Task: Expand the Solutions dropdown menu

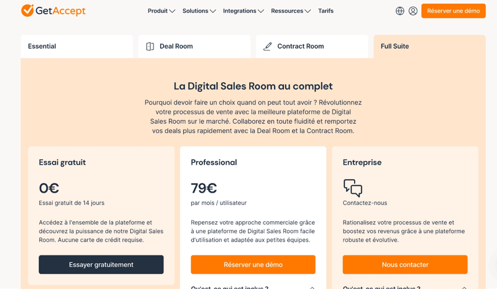Action: tap(199, 11)
